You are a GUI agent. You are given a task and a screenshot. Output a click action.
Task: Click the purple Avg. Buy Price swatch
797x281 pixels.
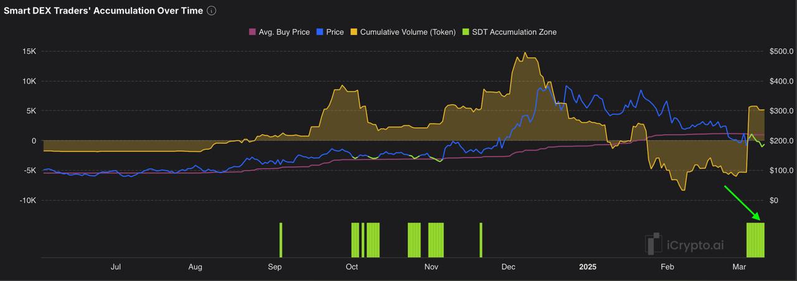tap(252, 32)
